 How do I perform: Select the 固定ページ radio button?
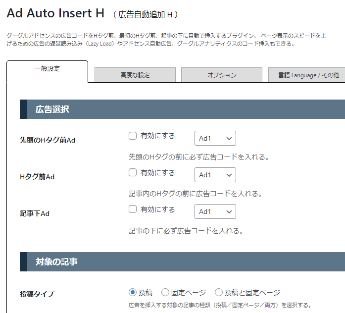pos(165,293)
